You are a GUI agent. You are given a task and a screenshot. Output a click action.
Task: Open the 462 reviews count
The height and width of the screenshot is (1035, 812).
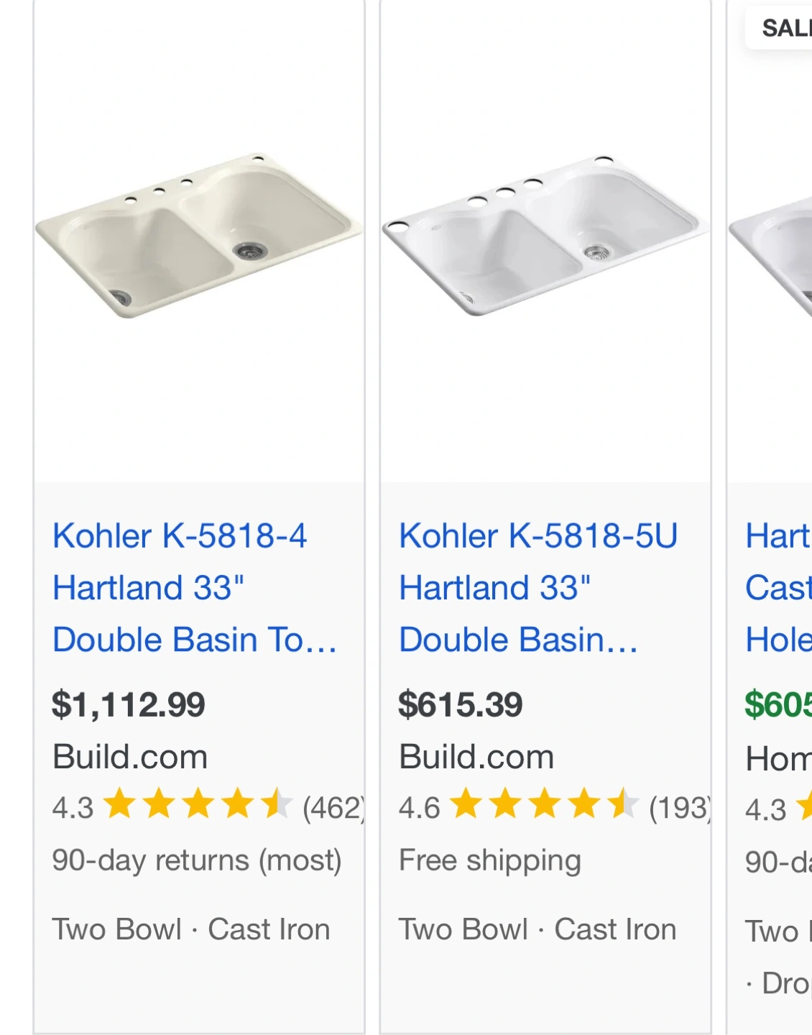[334, 808]
